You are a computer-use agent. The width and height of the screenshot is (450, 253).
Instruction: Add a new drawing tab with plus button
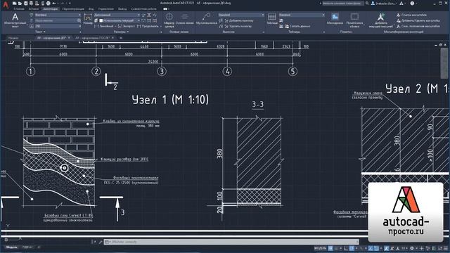pyautogui.click(x=120, y=38)
